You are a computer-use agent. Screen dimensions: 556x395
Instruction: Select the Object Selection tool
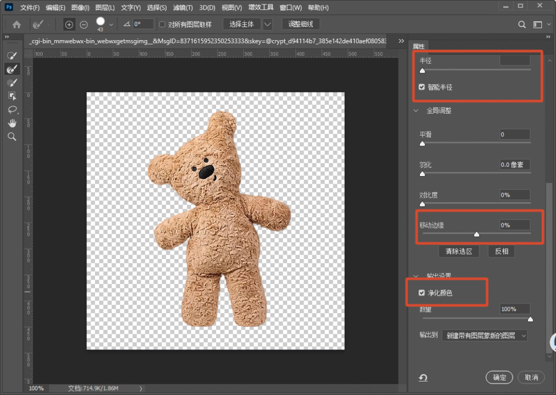(x=12, y=96)
